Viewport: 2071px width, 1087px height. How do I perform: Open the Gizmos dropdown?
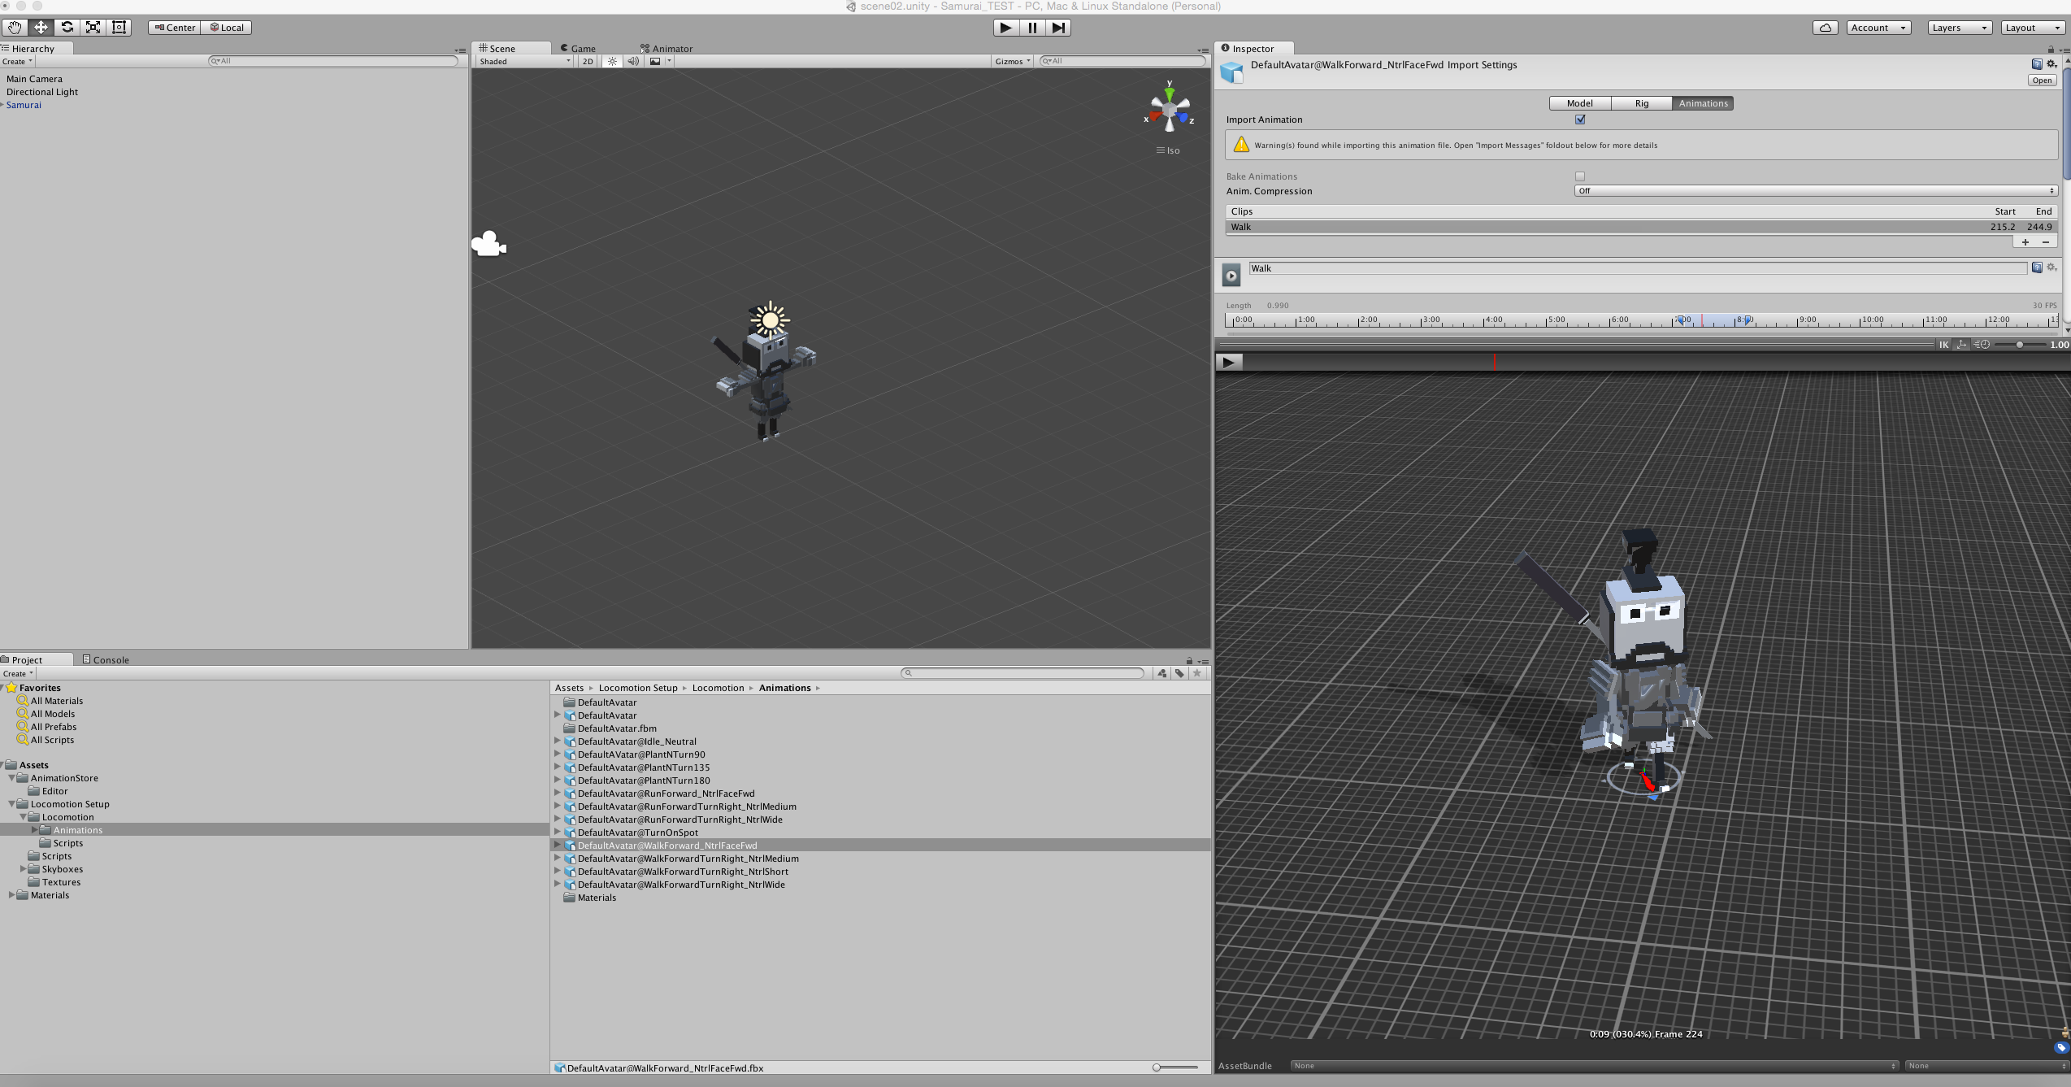click(1012, 61)
